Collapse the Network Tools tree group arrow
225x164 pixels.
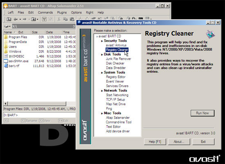point(102,91)
